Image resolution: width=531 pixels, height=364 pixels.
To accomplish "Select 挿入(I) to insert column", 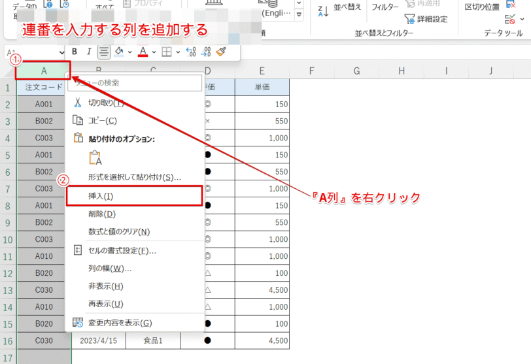I will tap(134, 196).
